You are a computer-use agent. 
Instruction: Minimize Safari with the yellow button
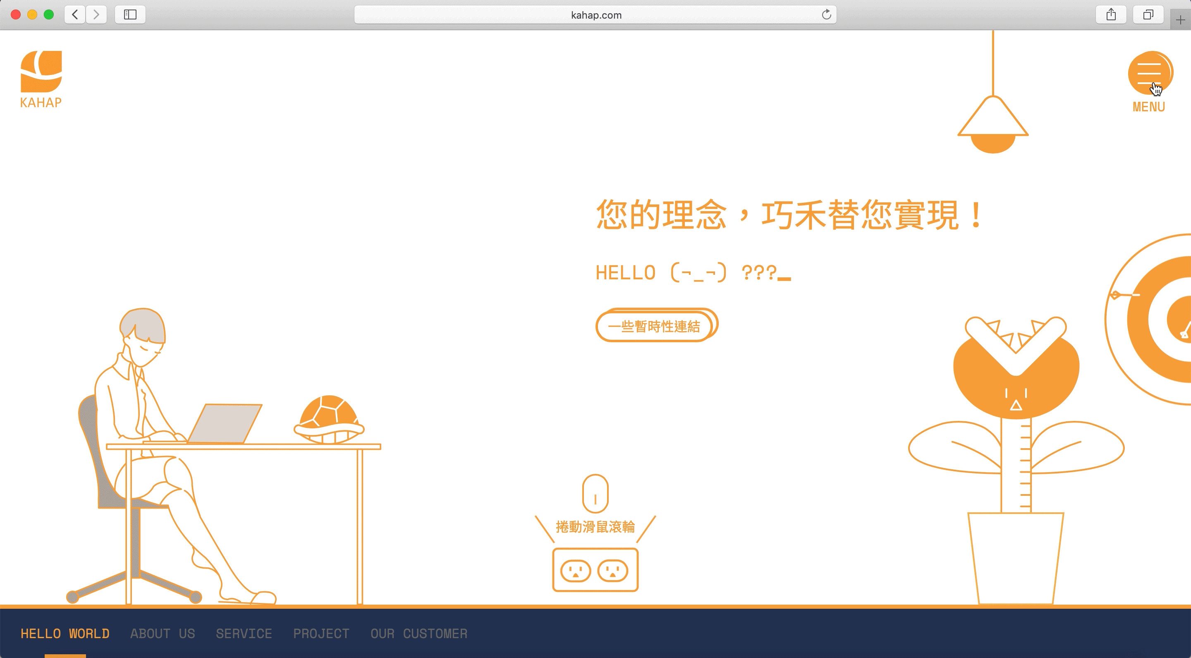click(x=32, y=15)
